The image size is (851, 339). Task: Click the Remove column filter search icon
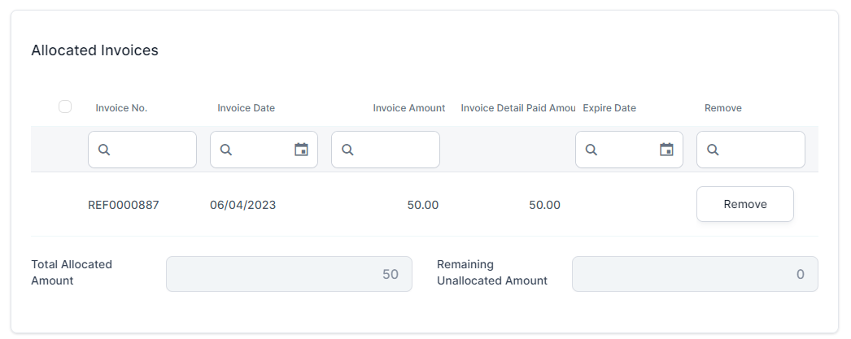coord(713,150)
